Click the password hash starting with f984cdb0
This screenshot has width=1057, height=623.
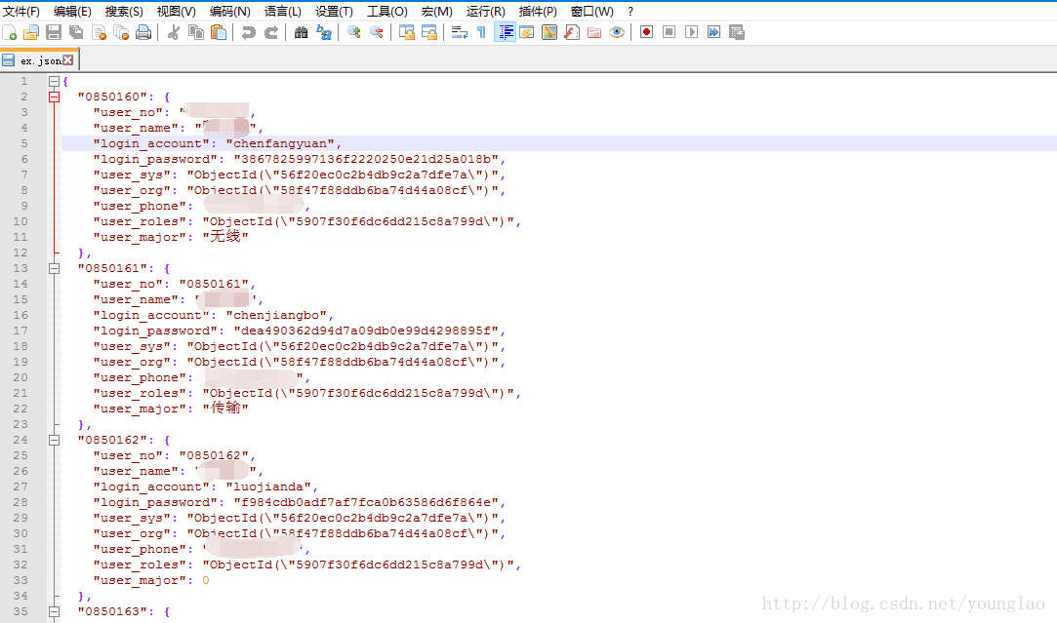(x=366, y=502)
